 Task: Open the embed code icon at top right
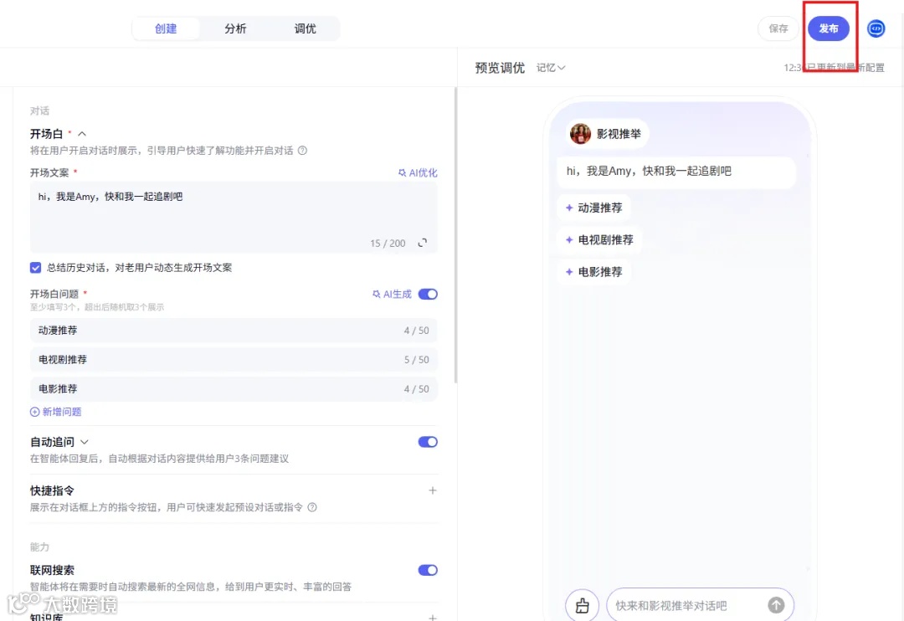click(876, 28)
